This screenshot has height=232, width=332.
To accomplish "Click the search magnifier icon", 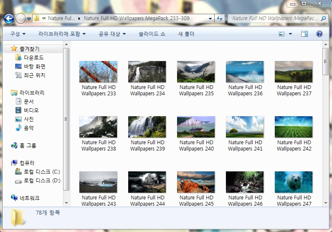I will (x=323, y=18).
